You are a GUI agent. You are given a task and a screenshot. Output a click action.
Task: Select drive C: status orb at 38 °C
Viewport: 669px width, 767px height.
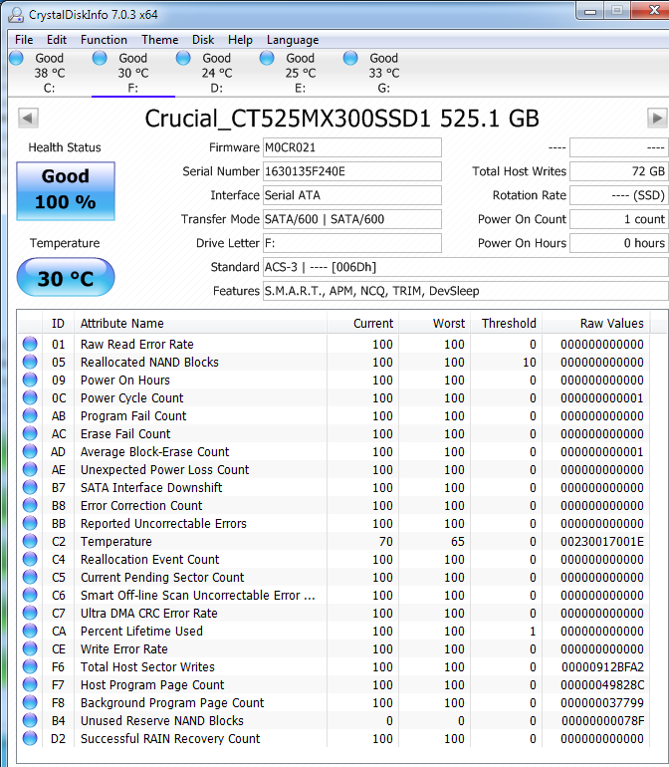(16, 59)
